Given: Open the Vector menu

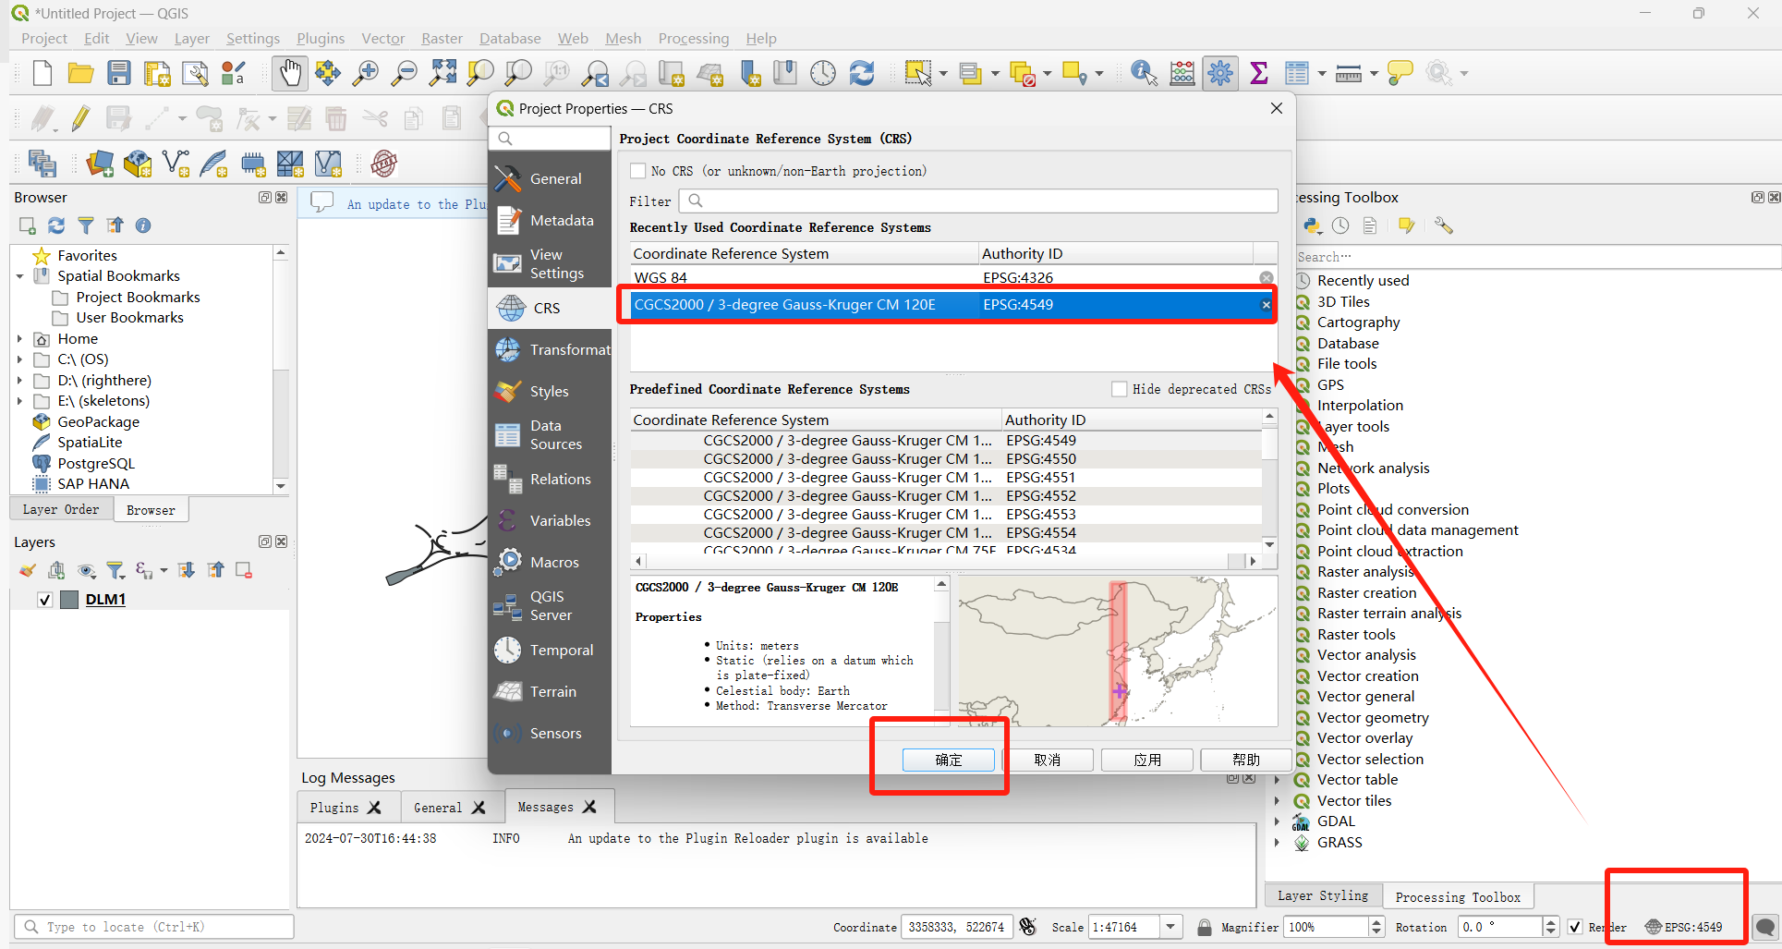Looking at the screenshot, I should pyautogui.click(x=382, y=38).
